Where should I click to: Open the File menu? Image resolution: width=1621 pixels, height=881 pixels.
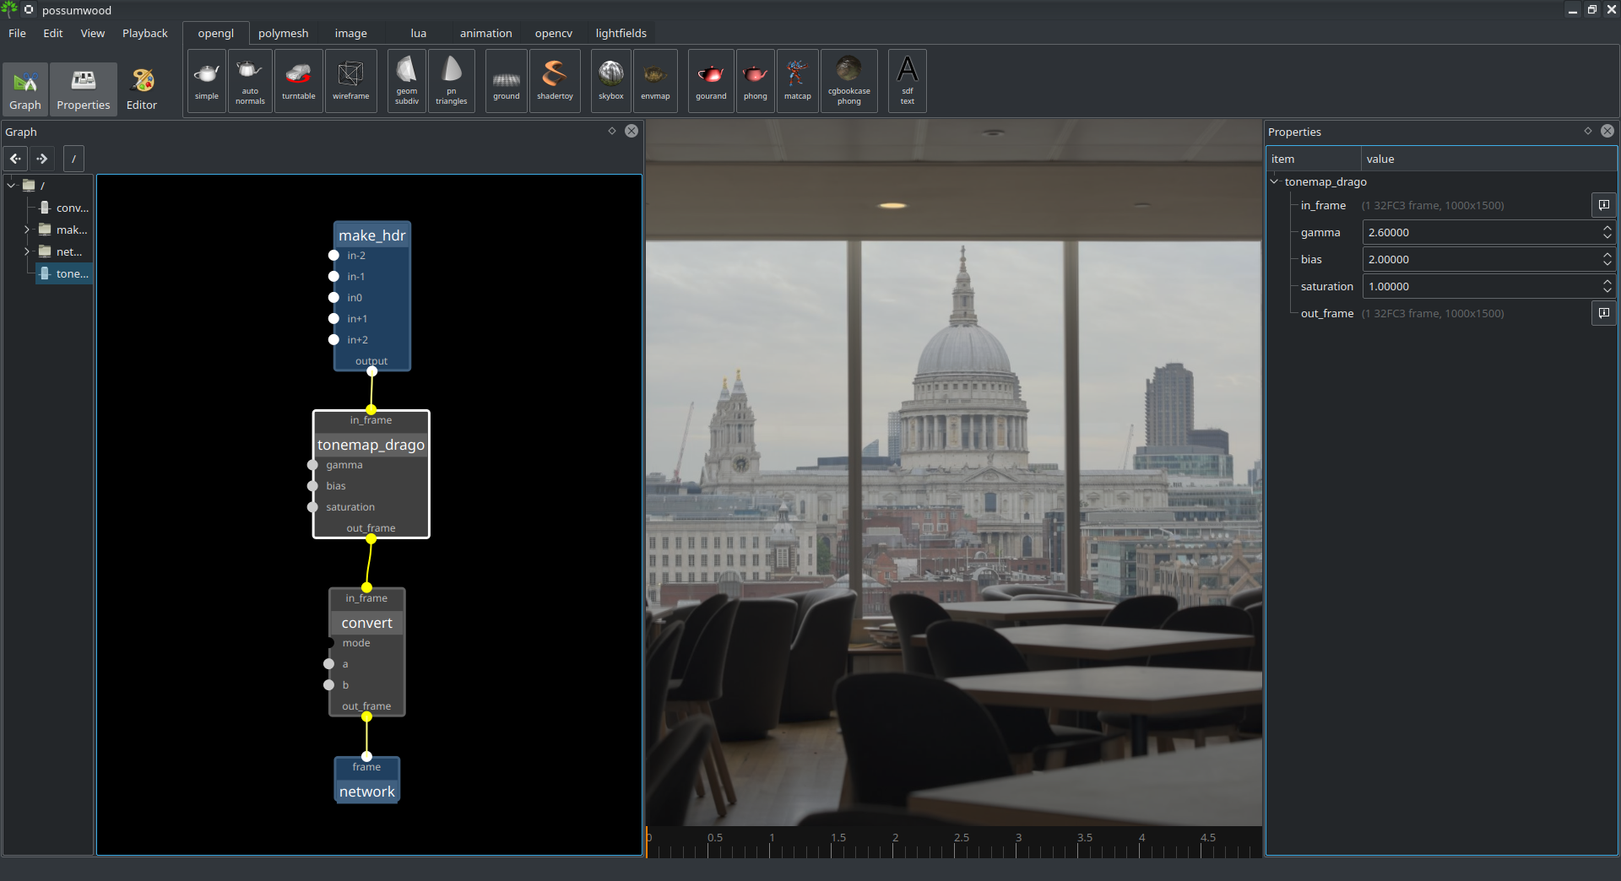click(18, 33)
